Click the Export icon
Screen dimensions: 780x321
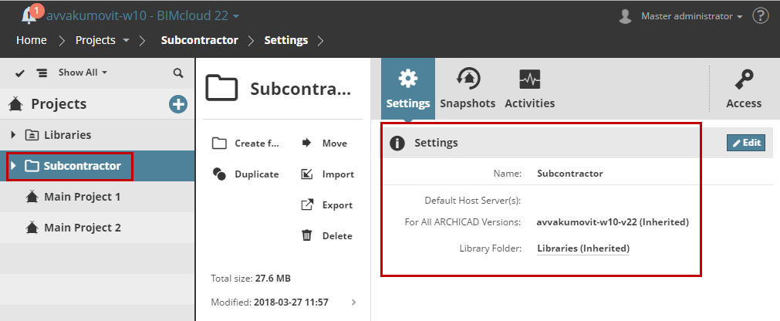[306, 204]
